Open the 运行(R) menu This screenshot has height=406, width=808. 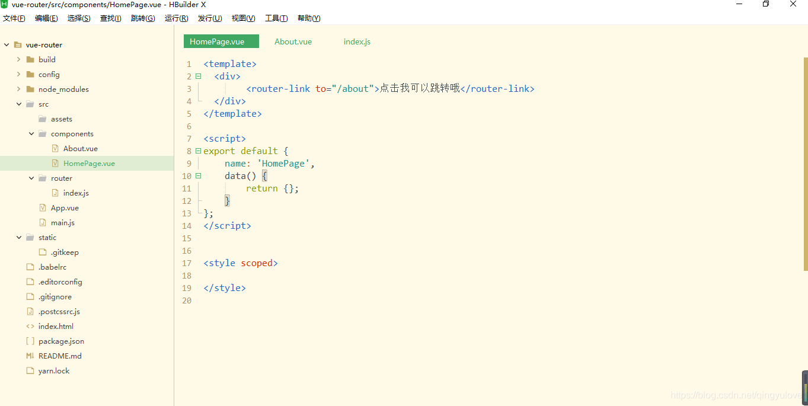click(177, 18)
